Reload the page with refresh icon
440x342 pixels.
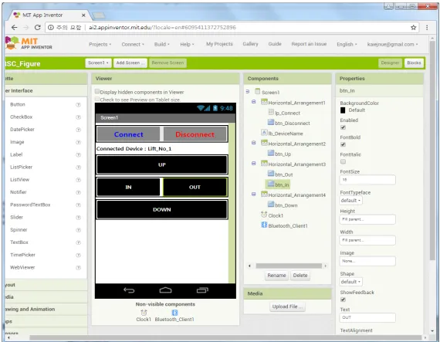pyautogui.click(x=37, y=27)
